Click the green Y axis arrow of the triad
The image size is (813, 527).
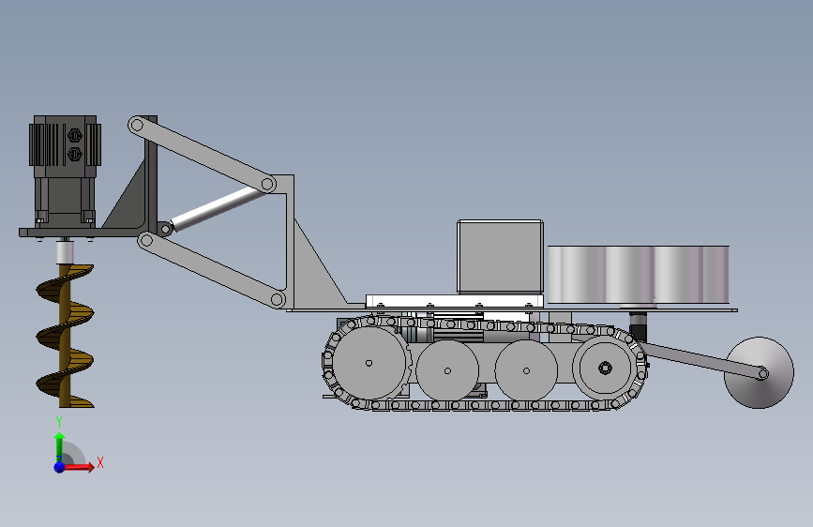point(60,446)
